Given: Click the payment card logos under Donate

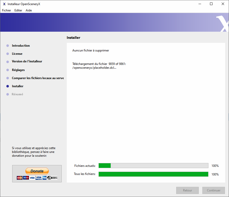Looking at the screenshot, I should (37, 178).
